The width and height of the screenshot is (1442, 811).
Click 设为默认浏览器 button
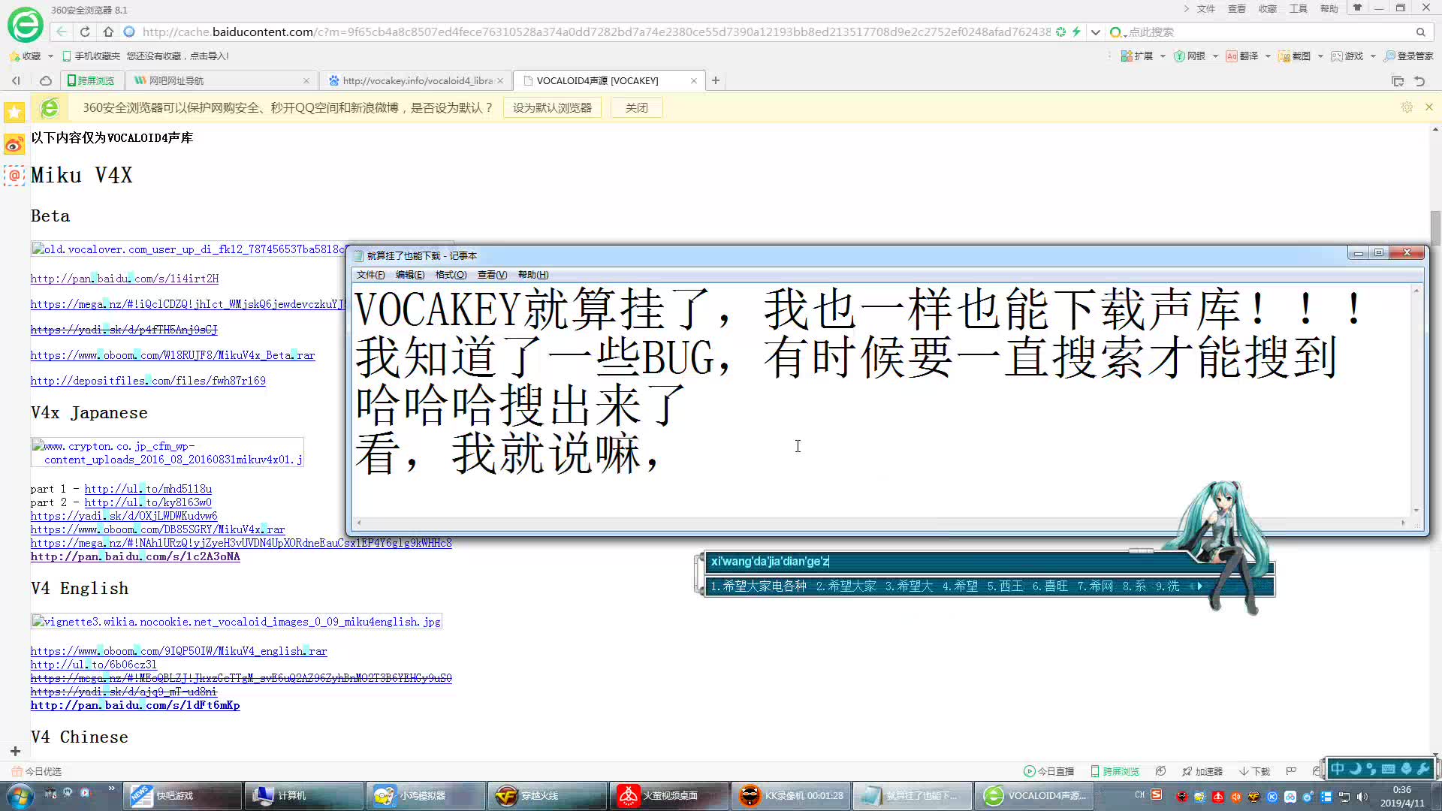tap(552, 108)
